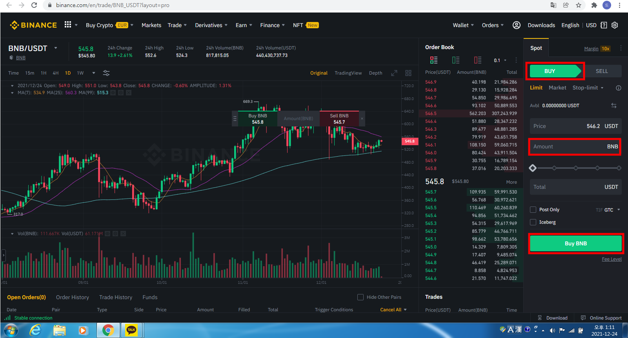The image size is (628, 338).
Task: Tick the Hide Other Pairs checkbox
Action: point(360,297)
